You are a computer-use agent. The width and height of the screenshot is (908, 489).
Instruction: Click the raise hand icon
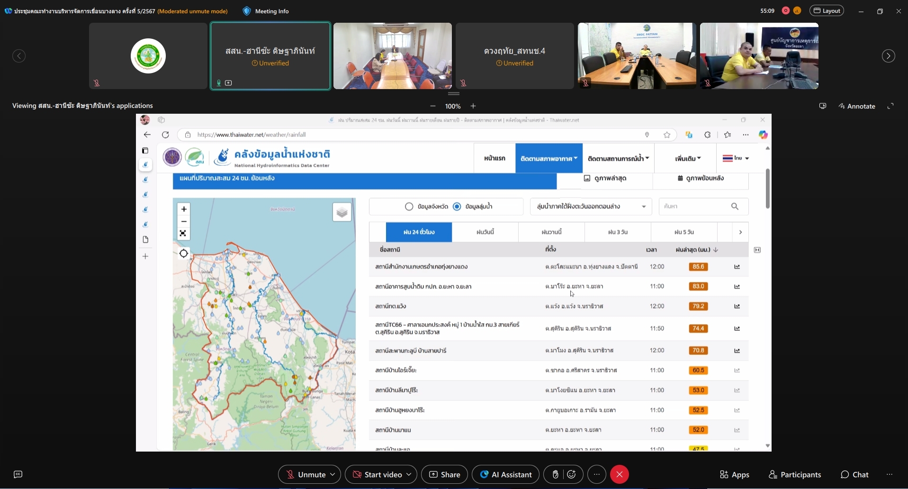(x=555, y=474)
